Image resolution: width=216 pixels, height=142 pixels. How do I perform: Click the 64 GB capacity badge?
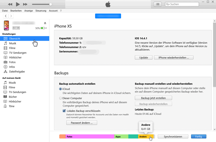pyautogui.click(x=16, y=28)
